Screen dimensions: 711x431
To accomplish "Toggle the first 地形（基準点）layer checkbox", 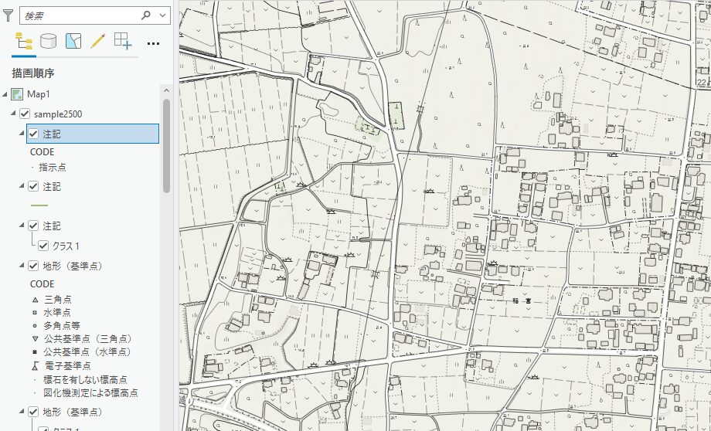I will tap(33, 266).
